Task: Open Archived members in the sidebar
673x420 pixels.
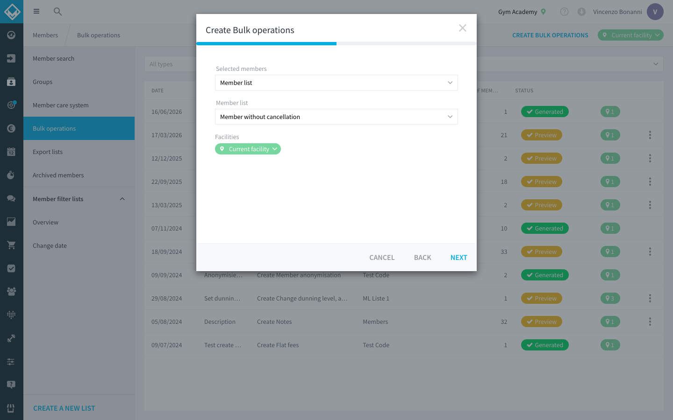Action: [79, 175]
